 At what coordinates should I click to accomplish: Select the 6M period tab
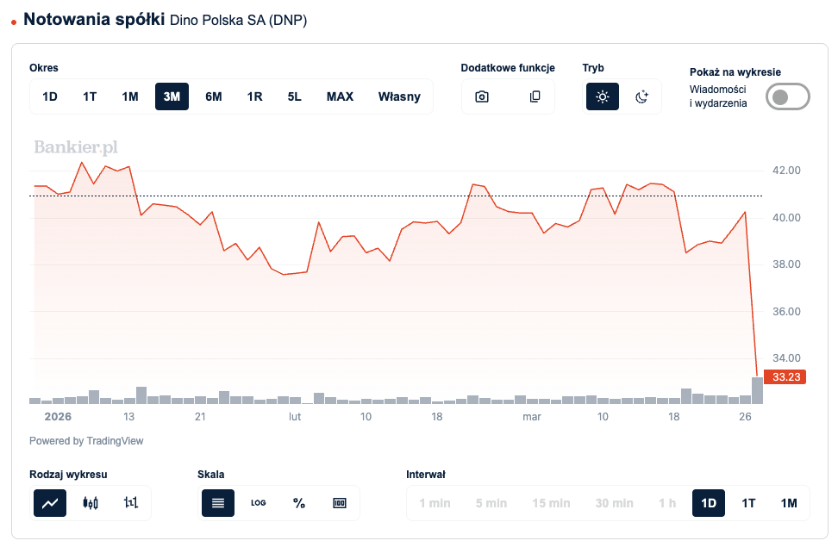click(213, 96)
